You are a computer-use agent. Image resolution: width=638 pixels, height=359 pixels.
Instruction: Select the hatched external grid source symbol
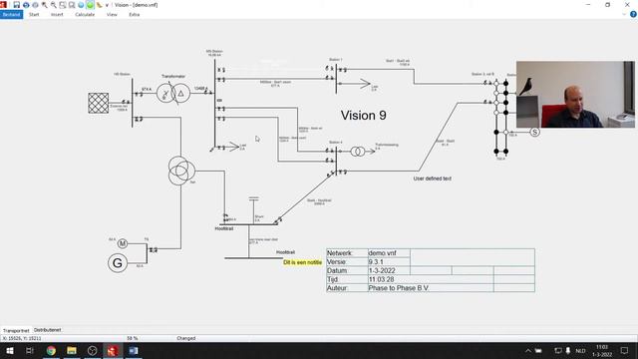(x=99, y=103)
